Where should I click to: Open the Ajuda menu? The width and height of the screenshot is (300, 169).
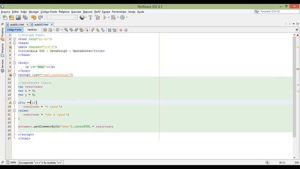point(141,12)
